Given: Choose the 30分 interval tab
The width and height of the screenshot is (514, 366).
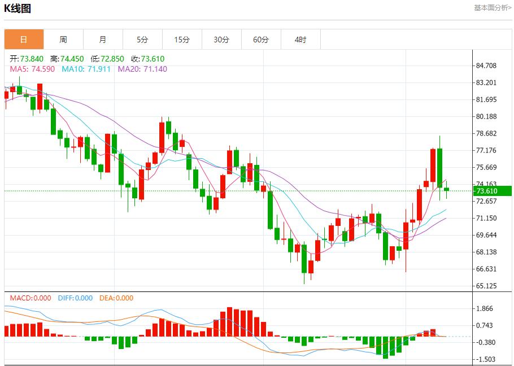Looking at the screenshot, I should pos(221,40).
